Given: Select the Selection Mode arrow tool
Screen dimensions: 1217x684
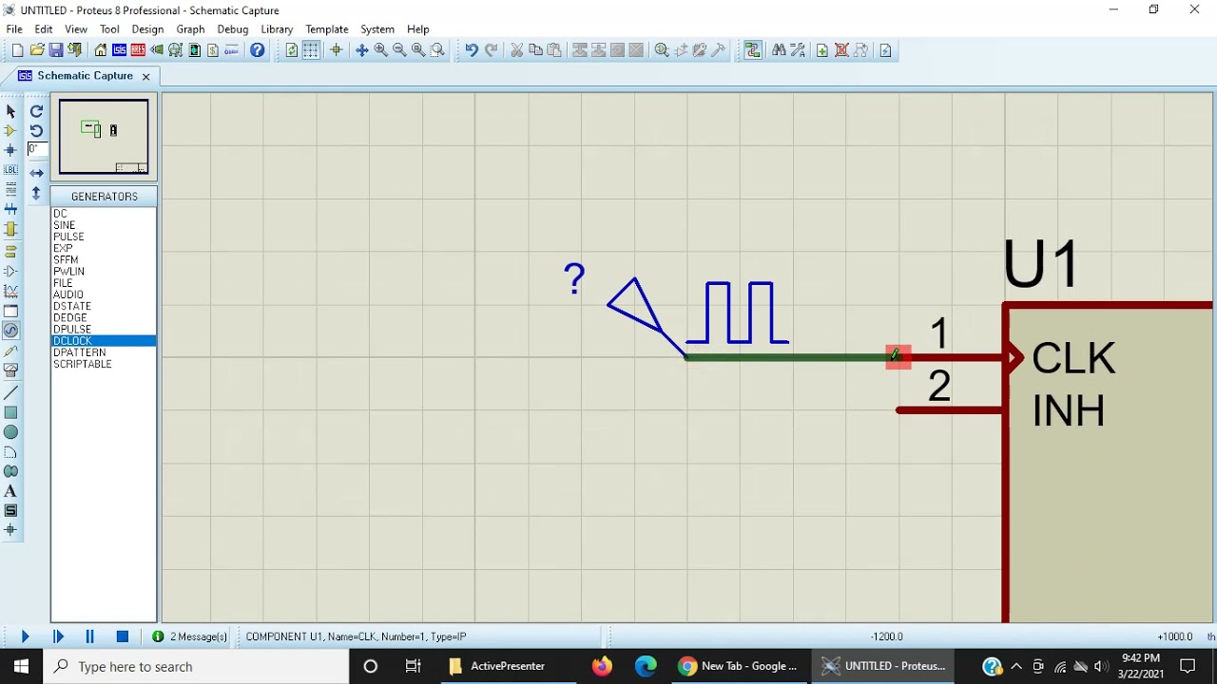Looking at the screenshot, I should (x=10, y=111).
